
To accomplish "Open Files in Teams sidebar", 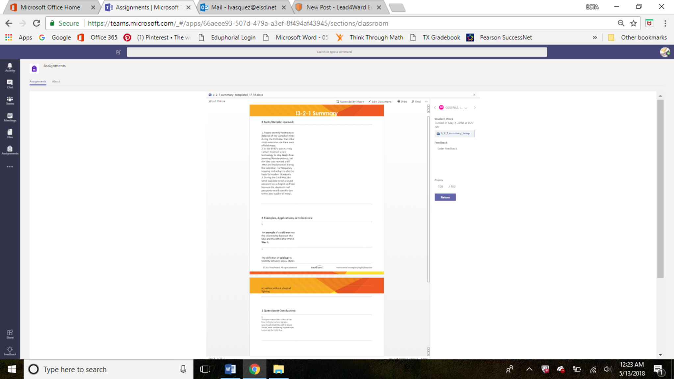I will 10,134.
